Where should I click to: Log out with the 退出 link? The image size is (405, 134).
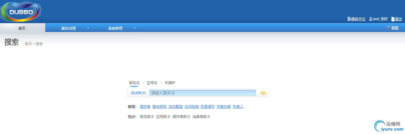[x=398, y=19]
